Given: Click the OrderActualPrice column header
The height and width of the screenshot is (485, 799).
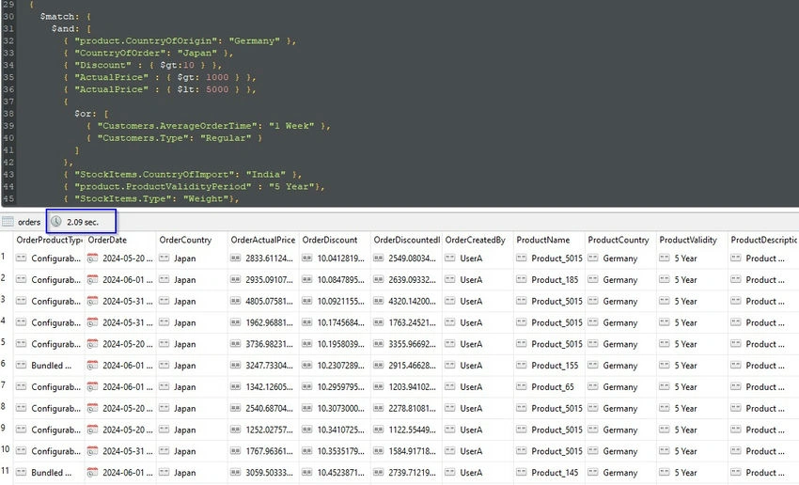Looking at the screenshot, I should [x=263, y=240].
